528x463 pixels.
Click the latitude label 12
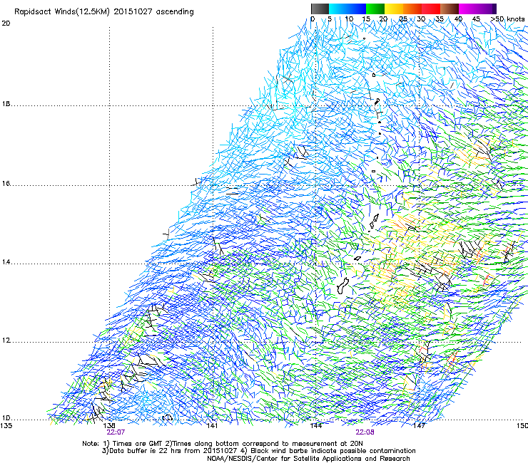pos(6,340)
